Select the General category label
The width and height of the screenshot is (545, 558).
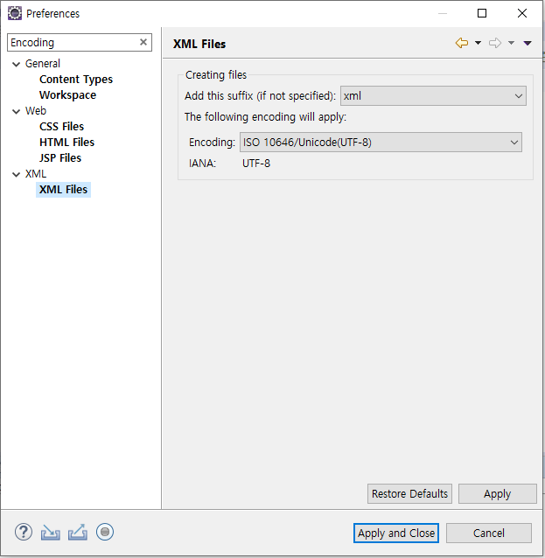click(43, 64)
